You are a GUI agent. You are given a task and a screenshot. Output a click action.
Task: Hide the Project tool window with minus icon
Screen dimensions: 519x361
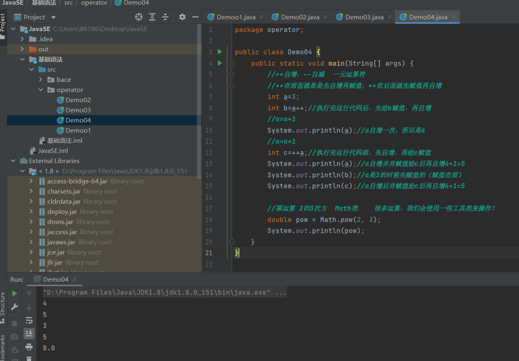[195, 17]
